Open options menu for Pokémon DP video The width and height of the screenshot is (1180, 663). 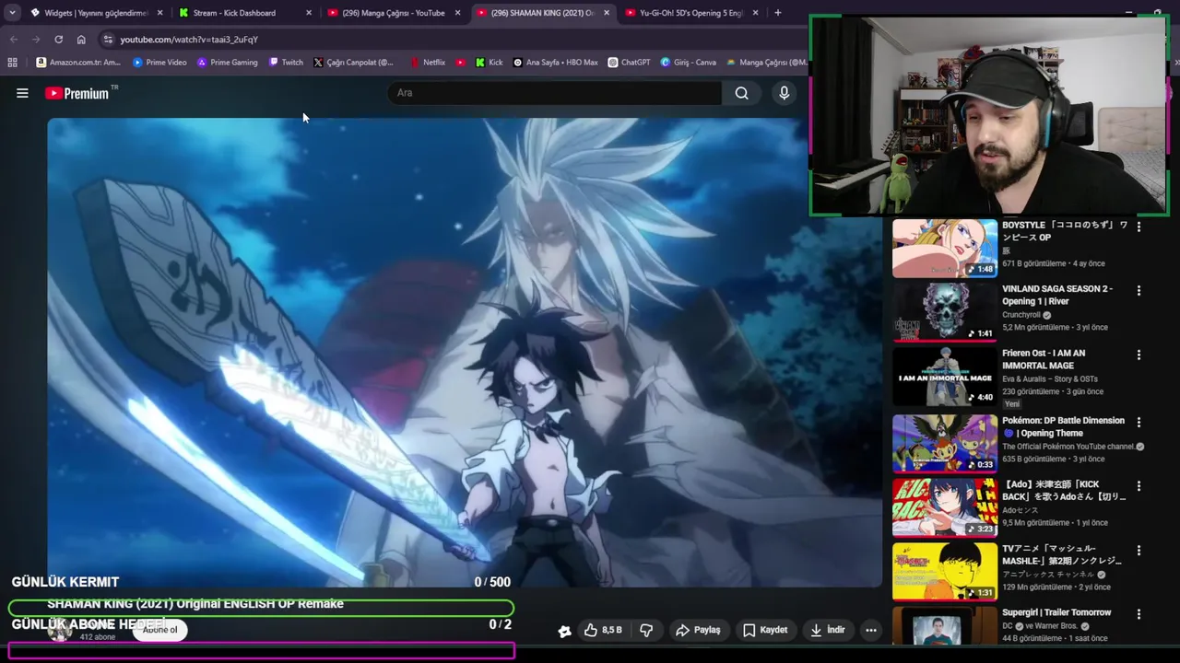coord(1139,422)
